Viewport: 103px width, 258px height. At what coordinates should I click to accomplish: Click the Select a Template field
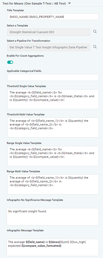pos(49,32)
